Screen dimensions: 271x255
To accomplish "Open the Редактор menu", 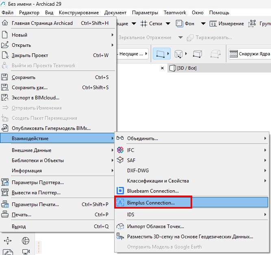I will click(x=29, y=13).
